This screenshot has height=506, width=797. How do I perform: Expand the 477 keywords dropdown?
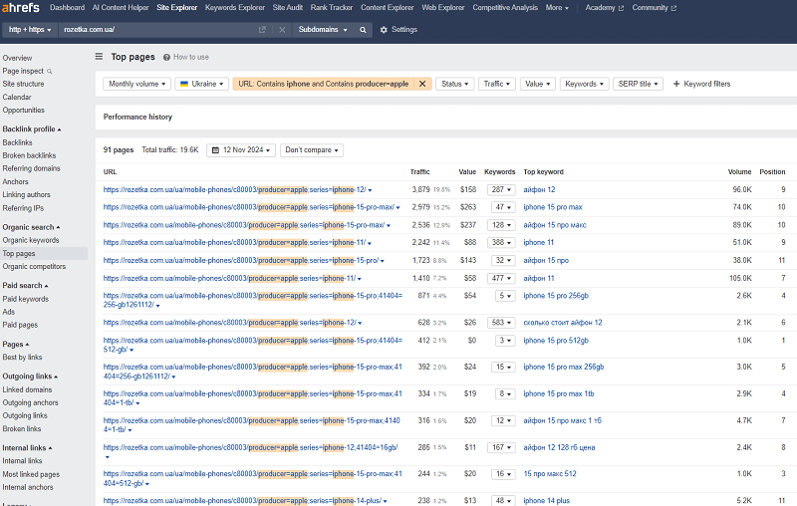(501, 279)
